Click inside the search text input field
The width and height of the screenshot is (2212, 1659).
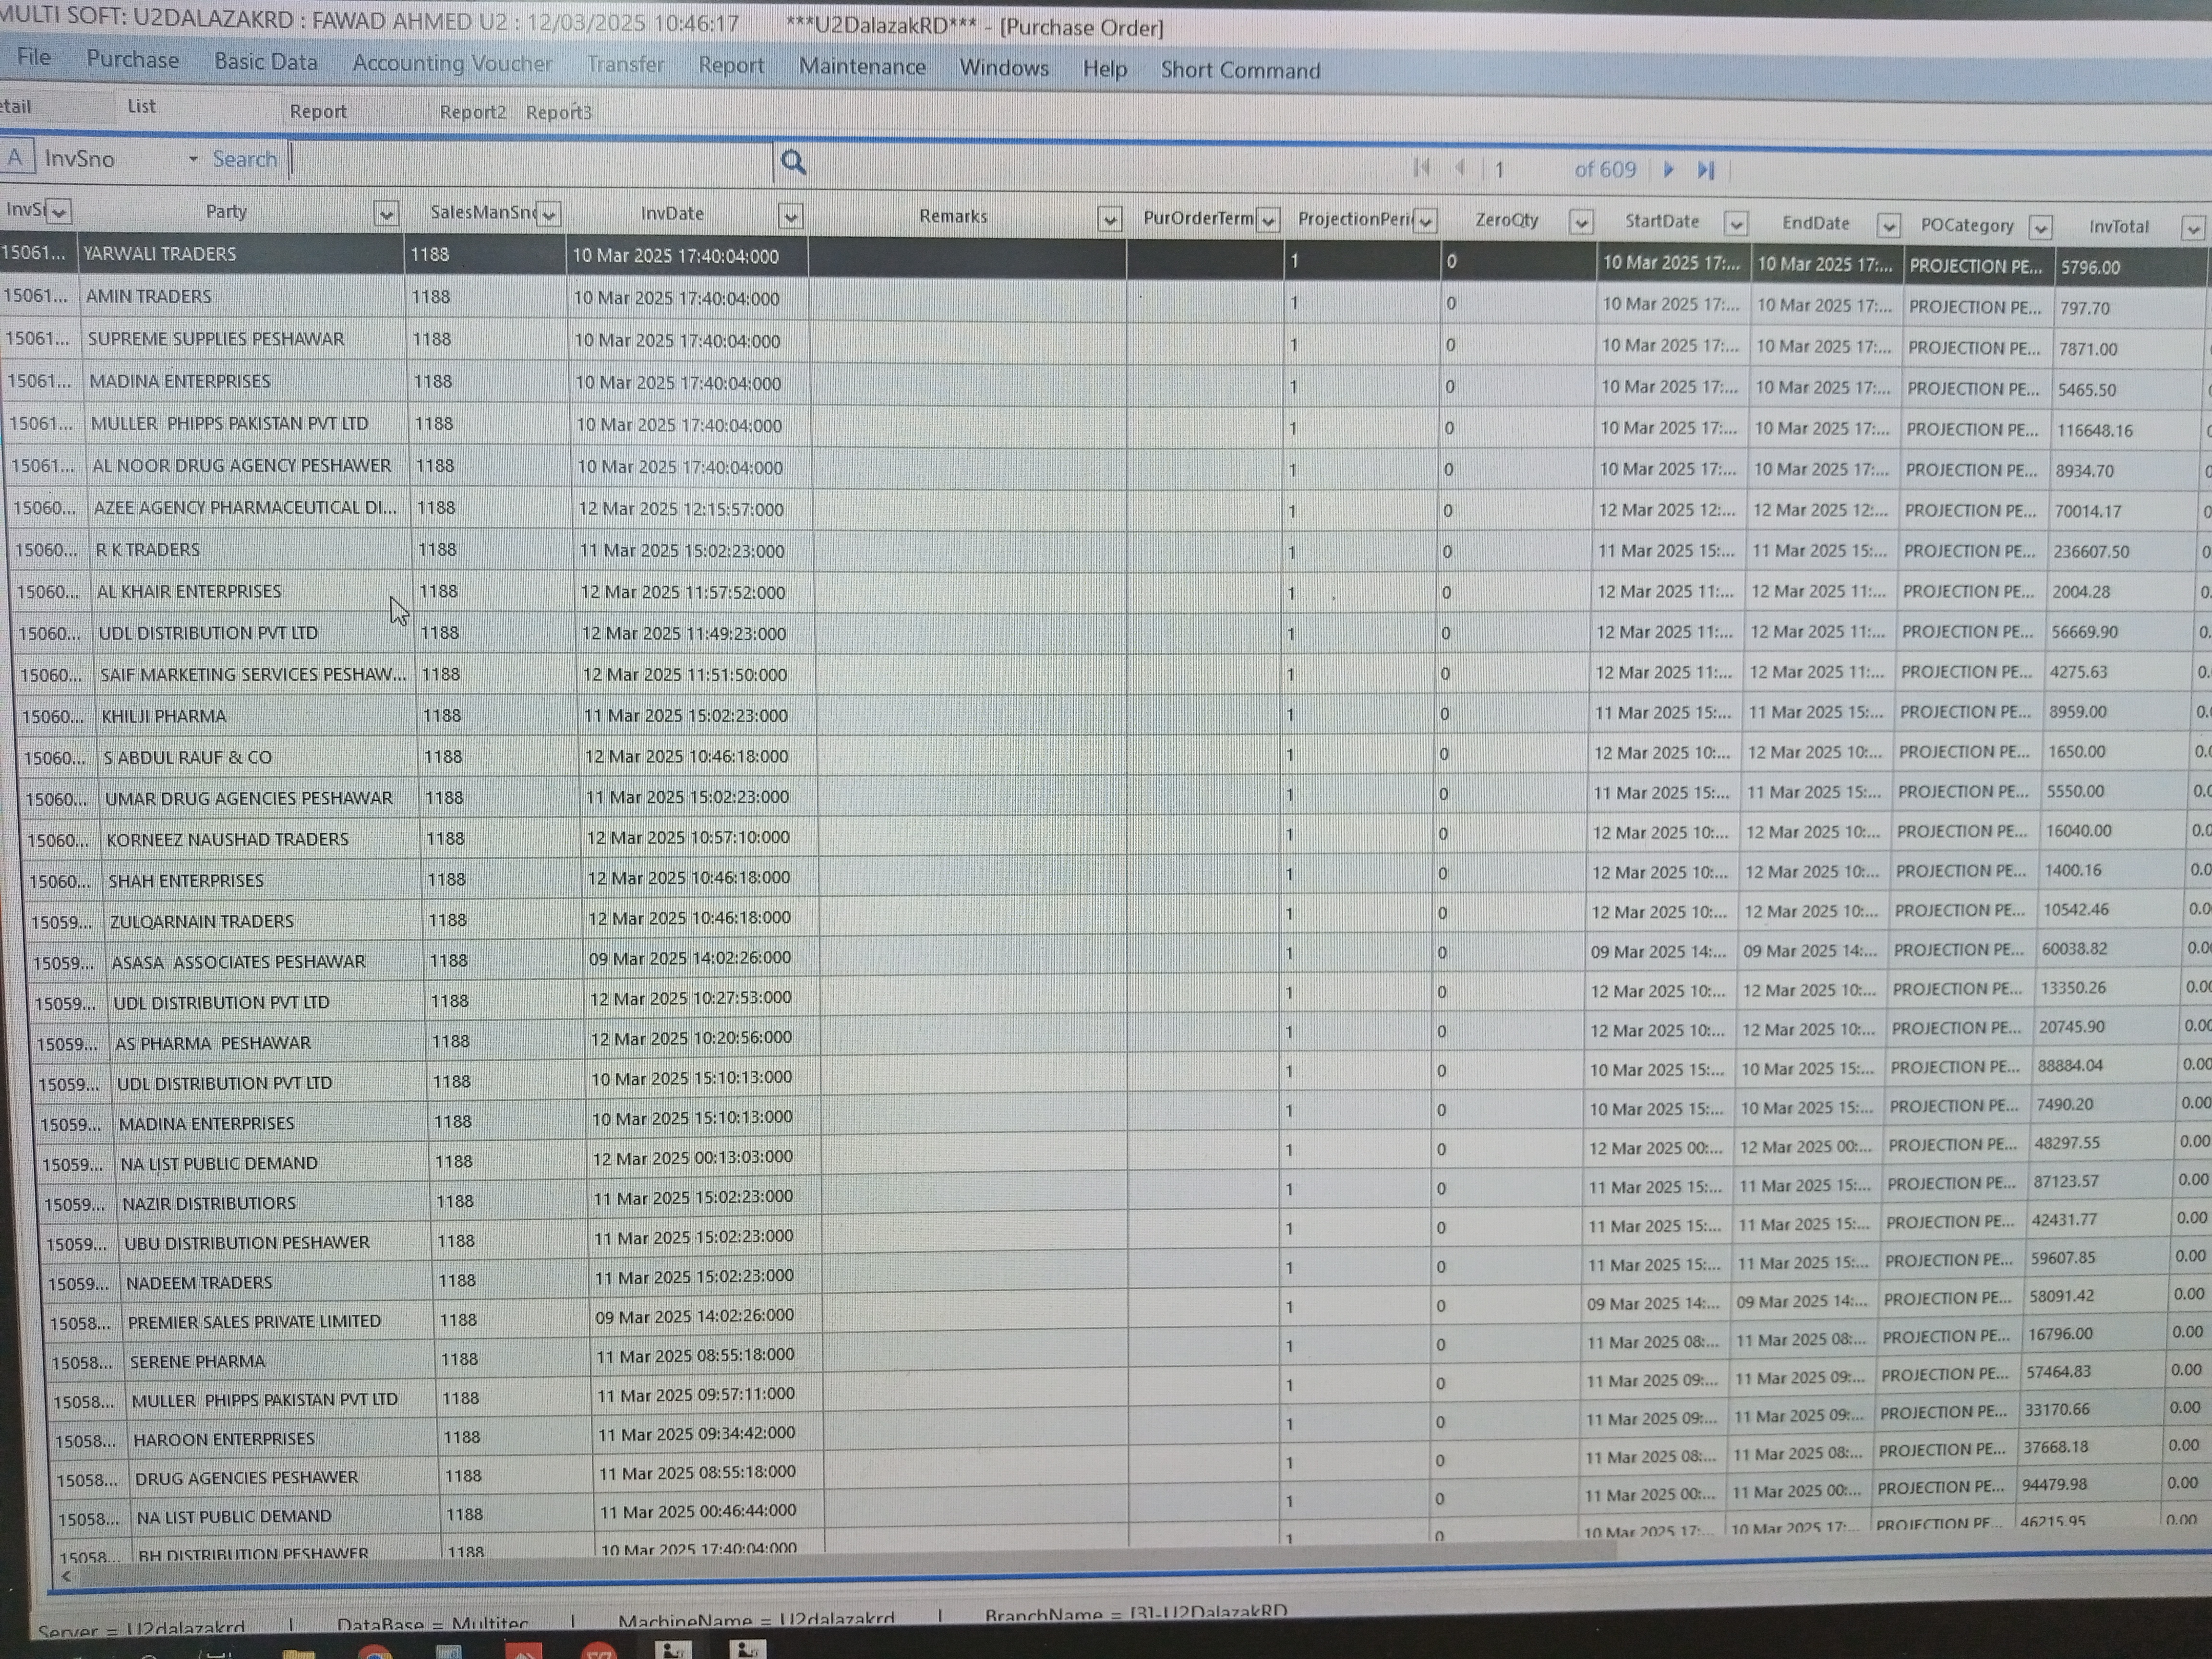click(530, 161)
